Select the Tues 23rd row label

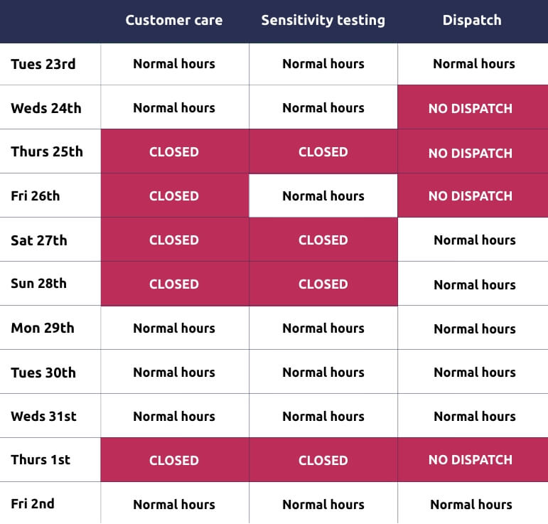(43, 64)
